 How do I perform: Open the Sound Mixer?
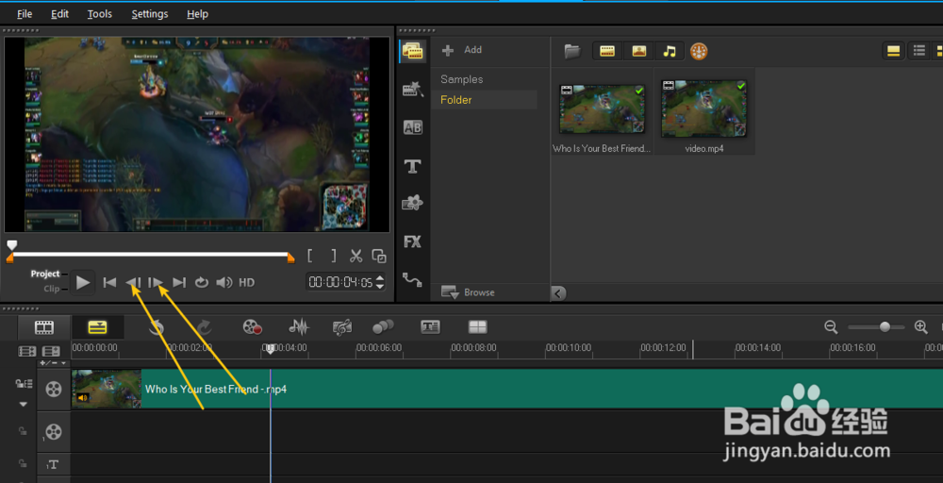click(x=299, y=327)
